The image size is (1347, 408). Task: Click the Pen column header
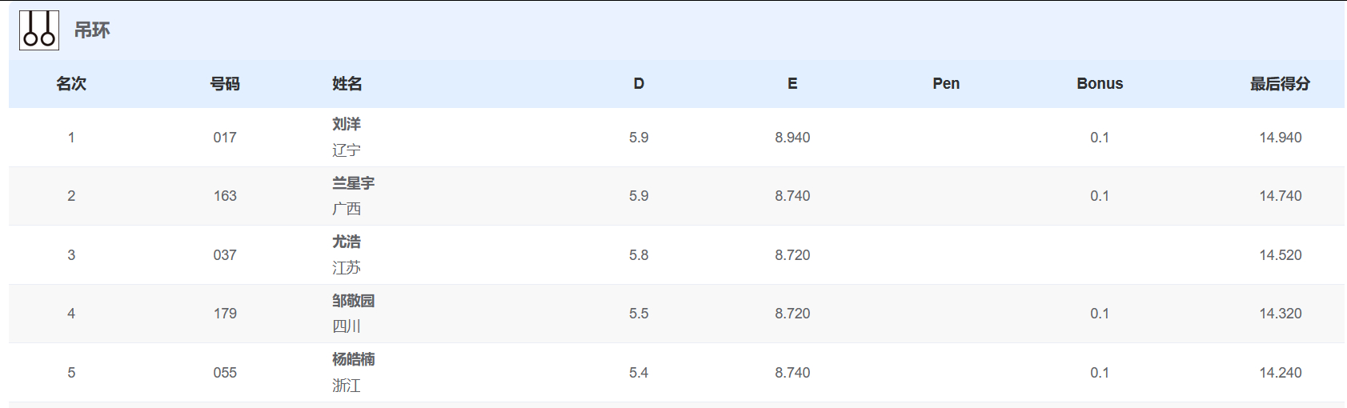pos(946,84)
